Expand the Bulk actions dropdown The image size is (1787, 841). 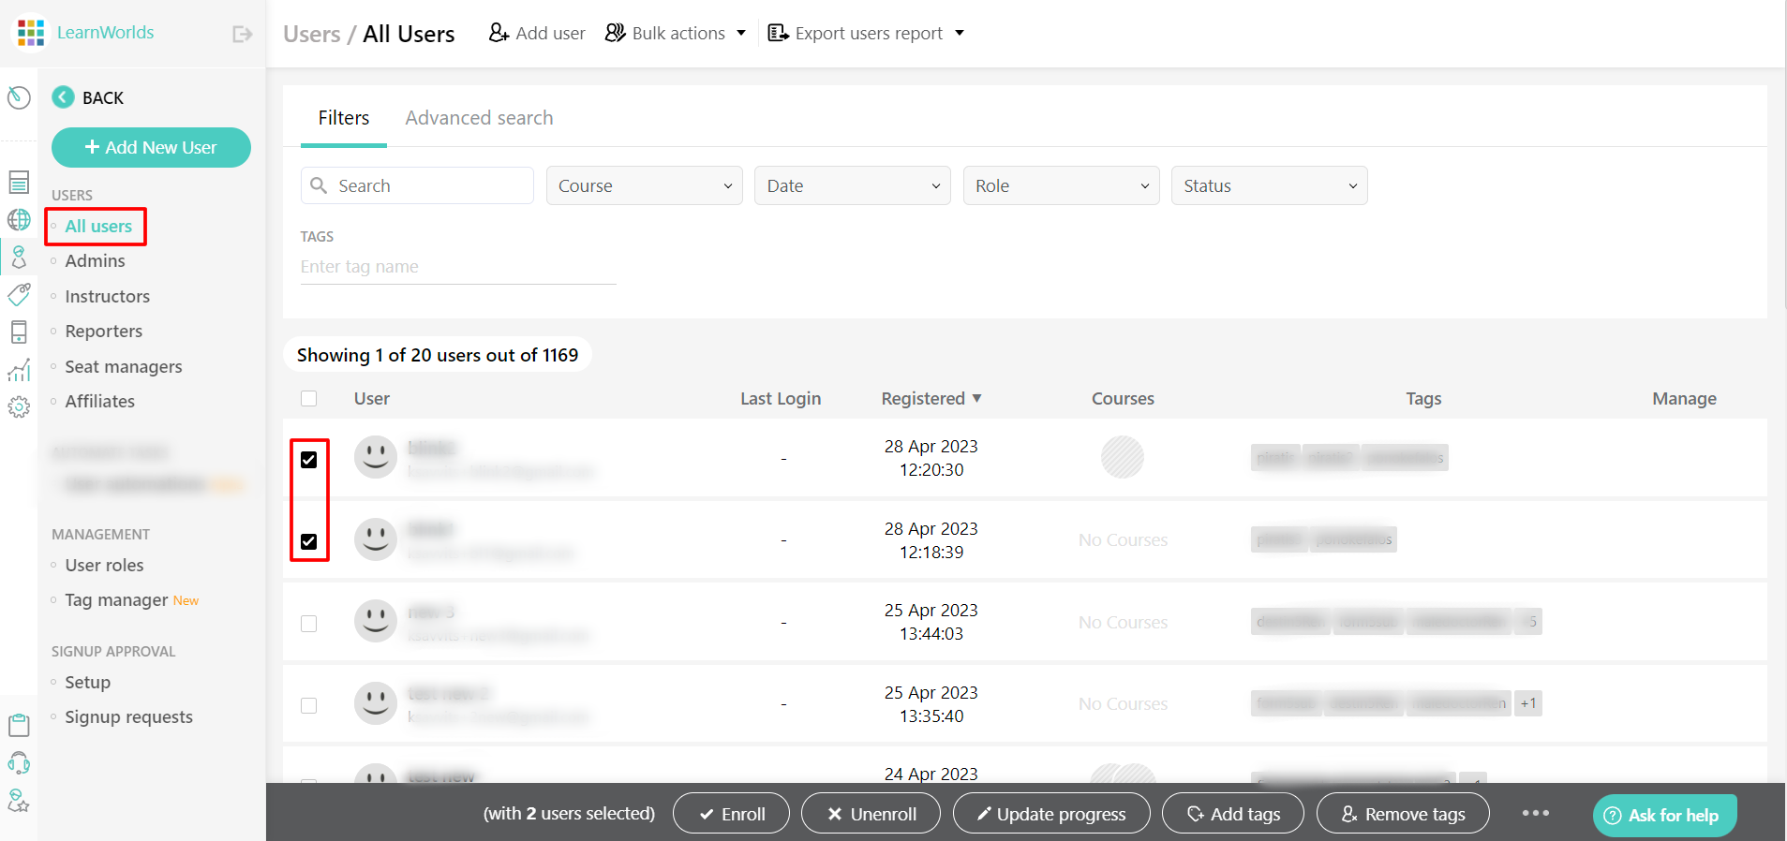click(676, 34)
